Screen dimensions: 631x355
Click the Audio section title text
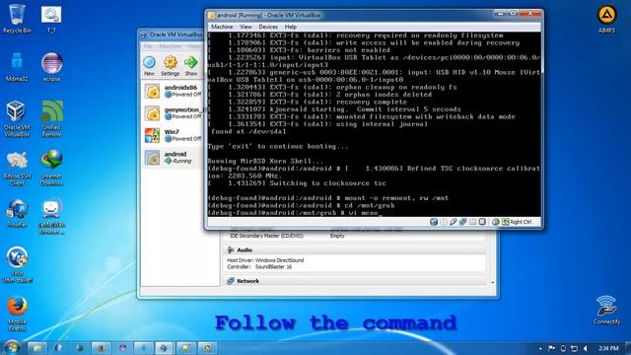(x=245, y=249)
